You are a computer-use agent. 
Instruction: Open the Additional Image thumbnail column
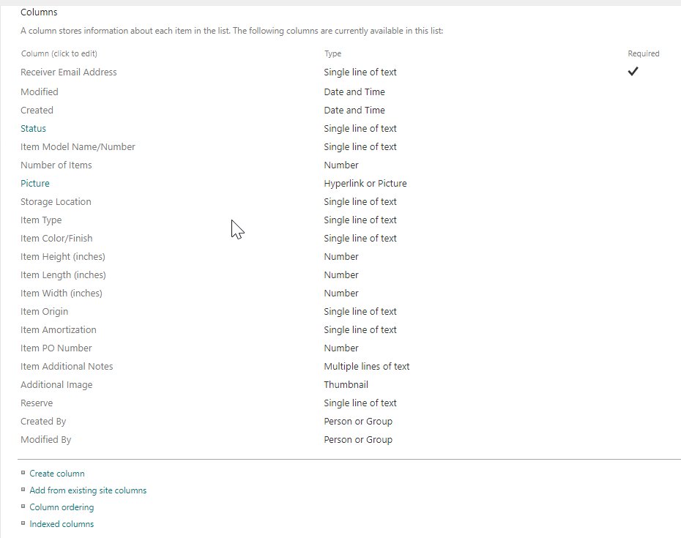[56, 384]
